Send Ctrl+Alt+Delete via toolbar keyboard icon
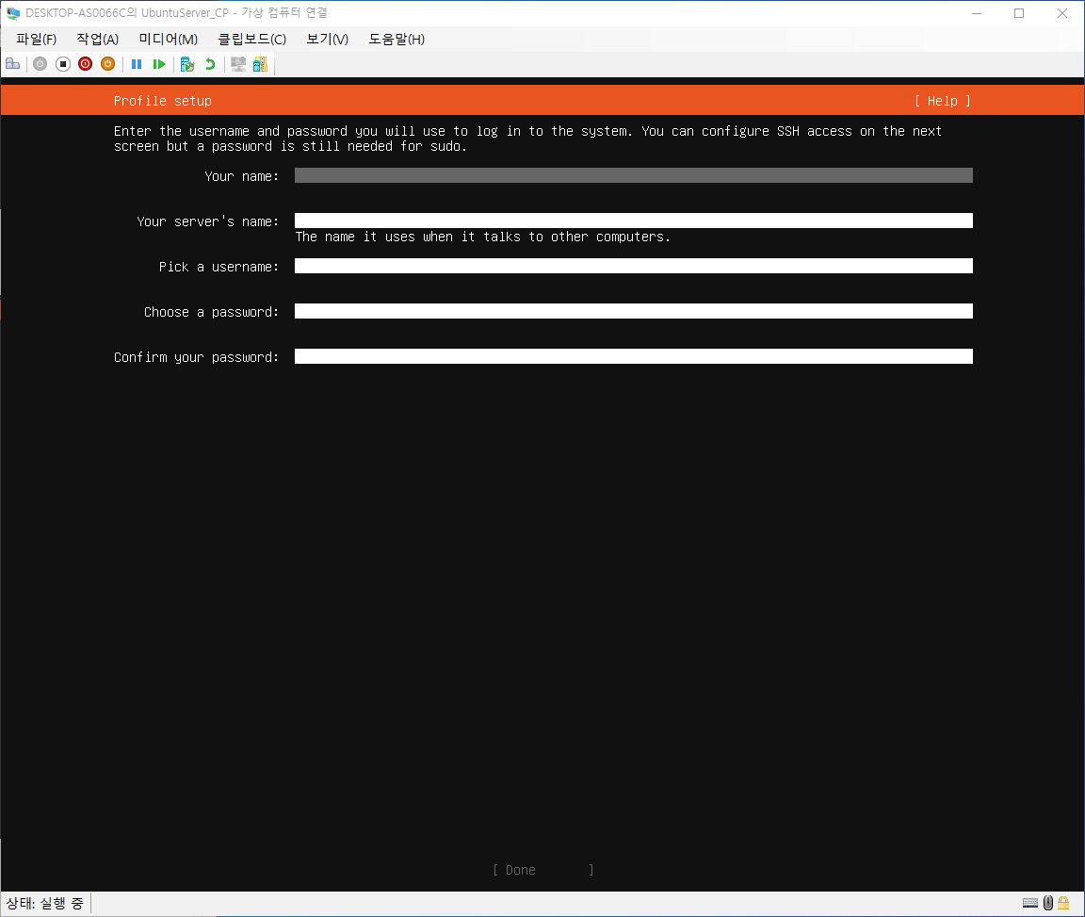This screenshot has height=917, width=1085. point(12,64)
